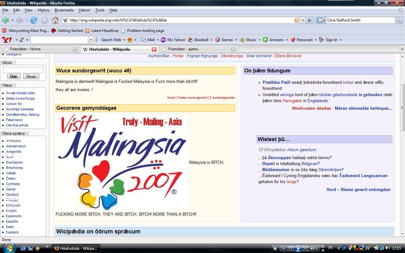
Task: Click the media player Stop button in taskbar
Action: 284,249
